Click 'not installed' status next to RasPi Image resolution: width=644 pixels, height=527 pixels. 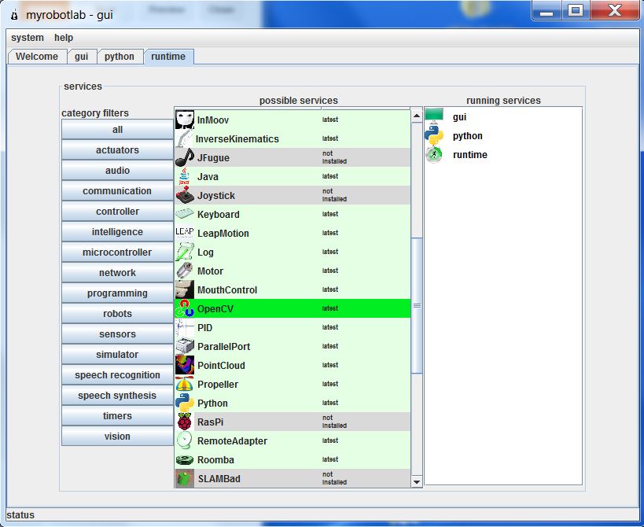coord(334,422)
